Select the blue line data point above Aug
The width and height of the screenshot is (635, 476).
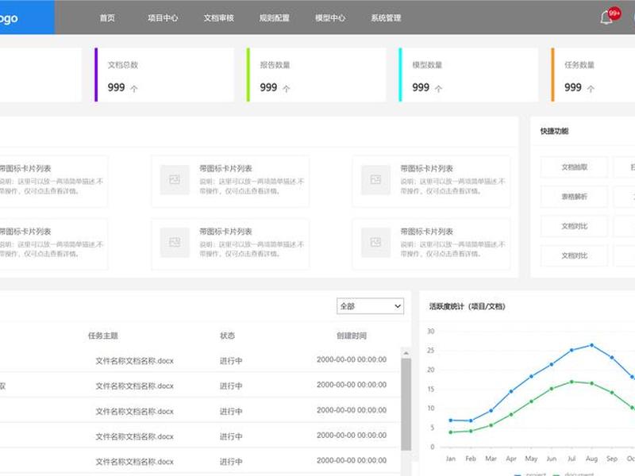[x=591, y=345]
